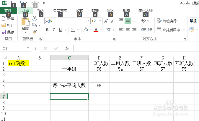Open the quick access toolbar customize arrow
The image size is (199, 121).
tap(44, 3)
